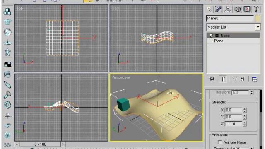Click the Make Unique icon
The width and height of the screenshot is (265, 149).
click(x=235, y=79)
